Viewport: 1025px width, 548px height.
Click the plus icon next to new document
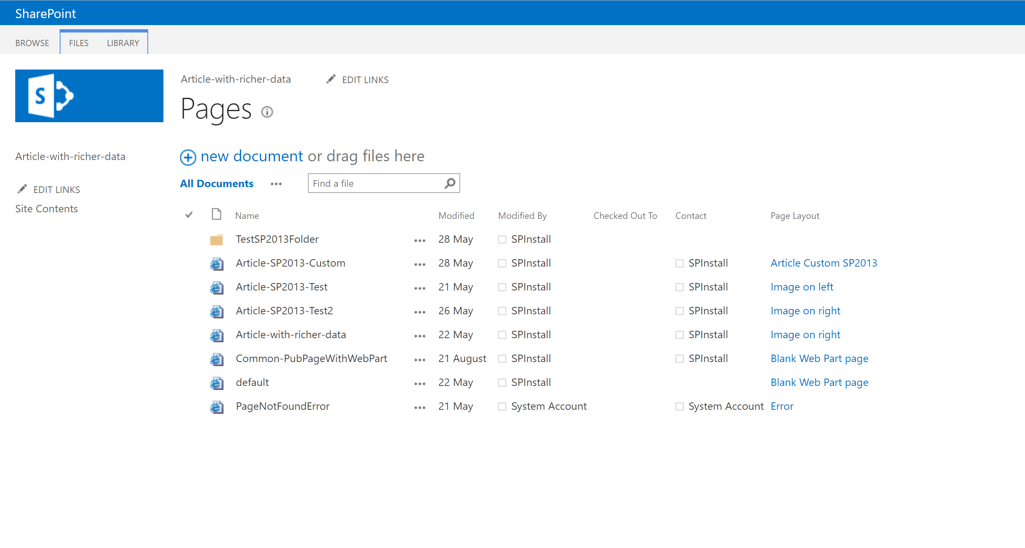(x=188, y=157)
